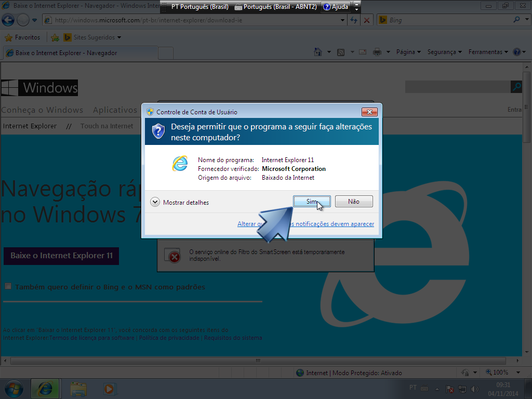
Task: Click the Forward navigation button
Action: tap(23, 20)
